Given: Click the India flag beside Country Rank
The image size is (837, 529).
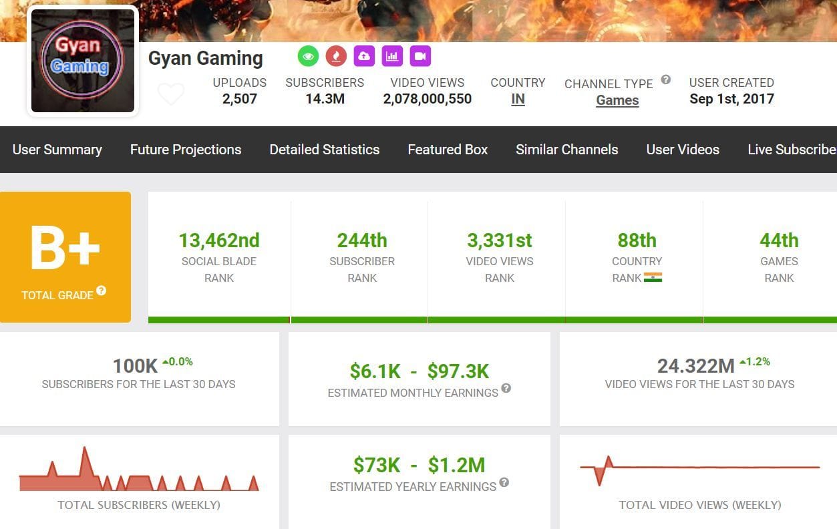Looking at the screenshot, I should 654,278.
